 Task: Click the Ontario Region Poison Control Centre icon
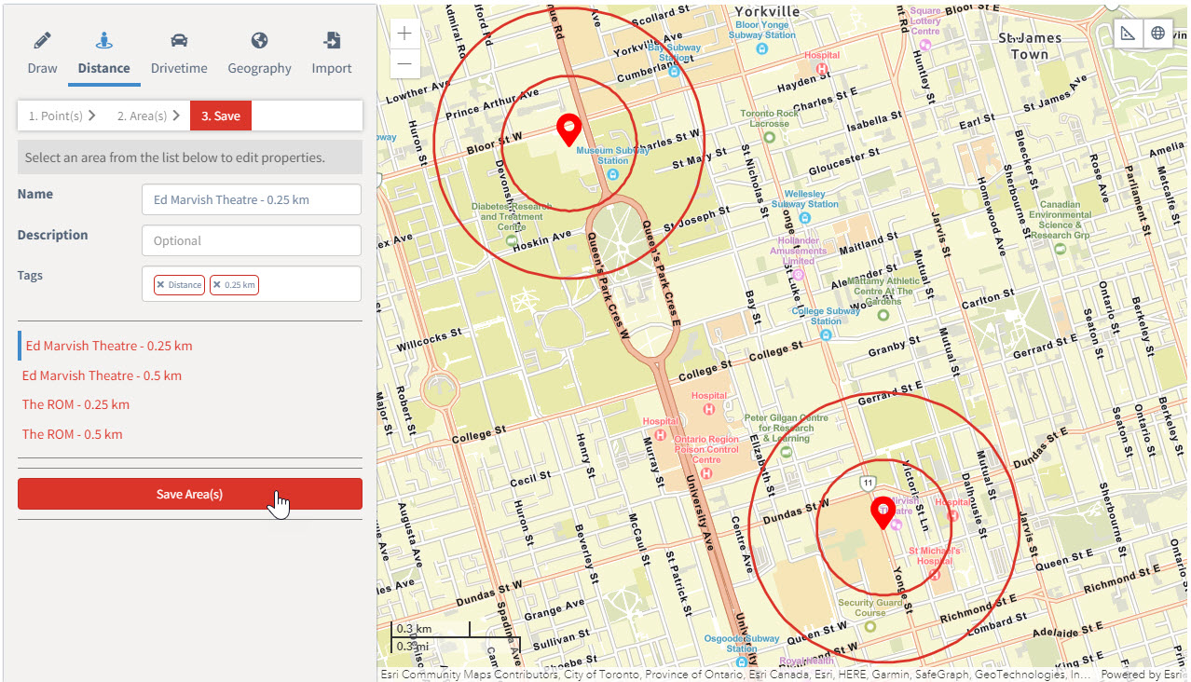coord(705,472)
